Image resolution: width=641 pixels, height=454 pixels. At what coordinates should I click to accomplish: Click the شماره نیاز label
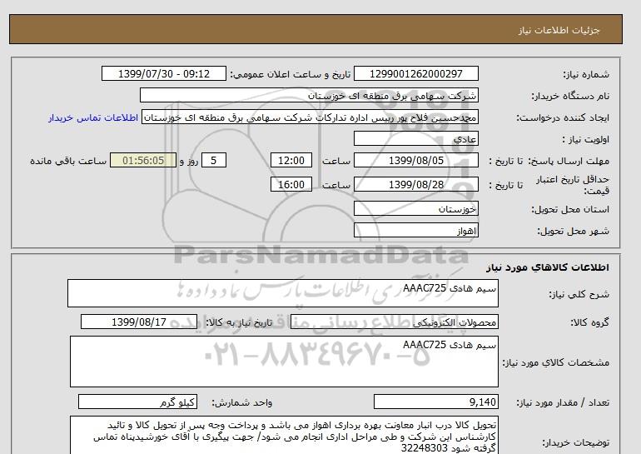coord(586,74)
